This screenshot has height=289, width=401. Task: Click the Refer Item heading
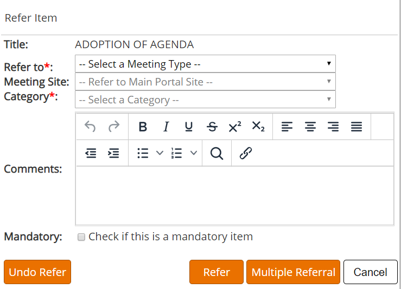pyautogui.click(x=31, y=18)
